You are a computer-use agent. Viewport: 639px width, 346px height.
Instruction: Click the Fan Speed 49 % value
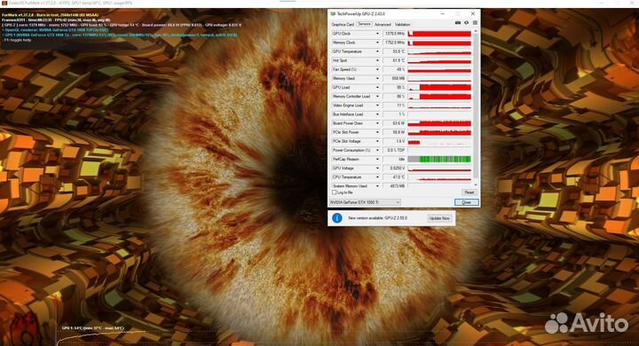tap(394, 69)
